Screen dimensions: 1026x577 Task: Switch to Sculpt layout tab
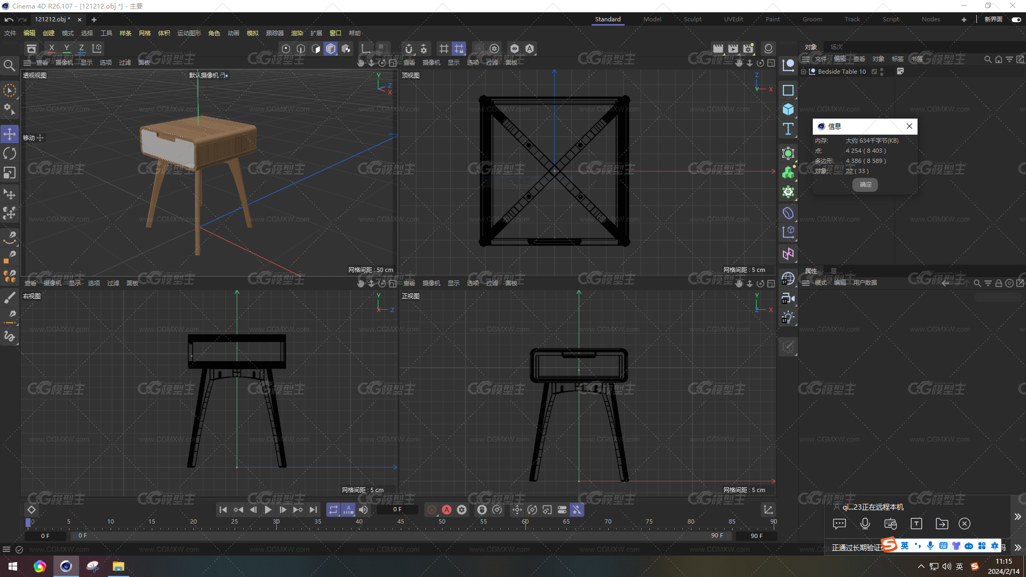point(693,19)
